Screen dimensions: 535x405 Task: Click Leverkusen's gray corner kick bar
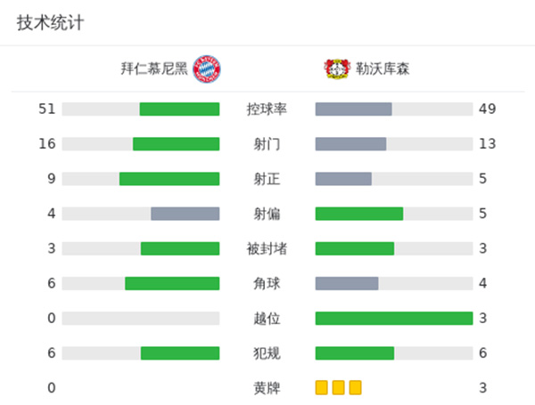click(x=347, y=283)
